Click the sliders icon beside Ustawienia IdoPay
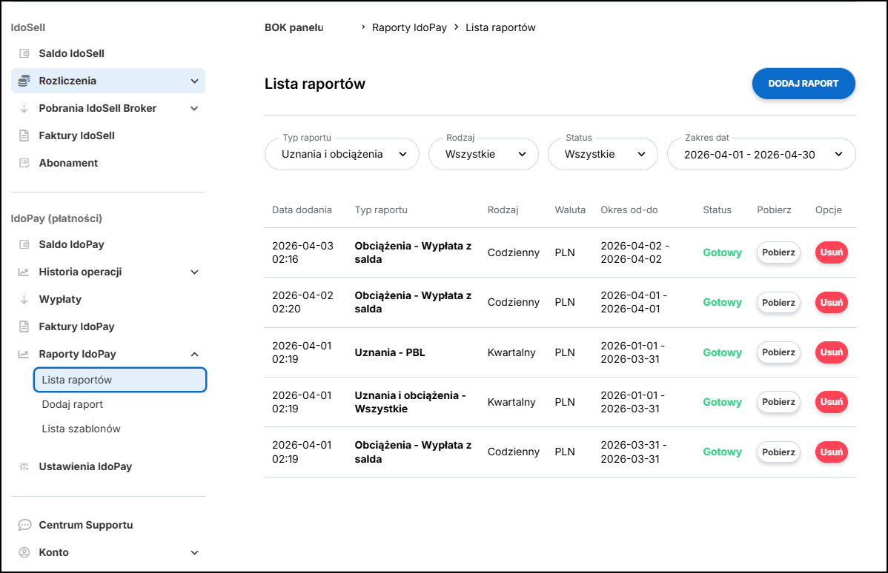888x573 pixels. 24,466
